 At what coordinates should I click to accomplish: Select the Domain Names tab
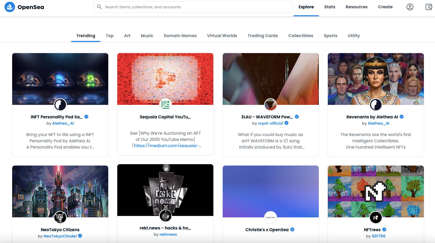point(180,36)
